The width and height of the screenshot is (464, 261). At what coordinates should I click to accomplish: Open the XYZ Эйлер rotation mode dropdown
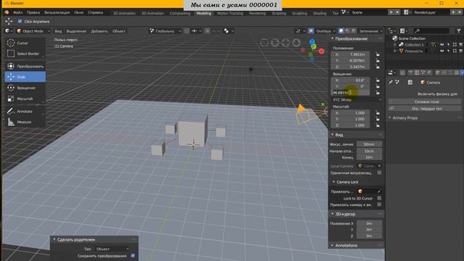(357, 100)
